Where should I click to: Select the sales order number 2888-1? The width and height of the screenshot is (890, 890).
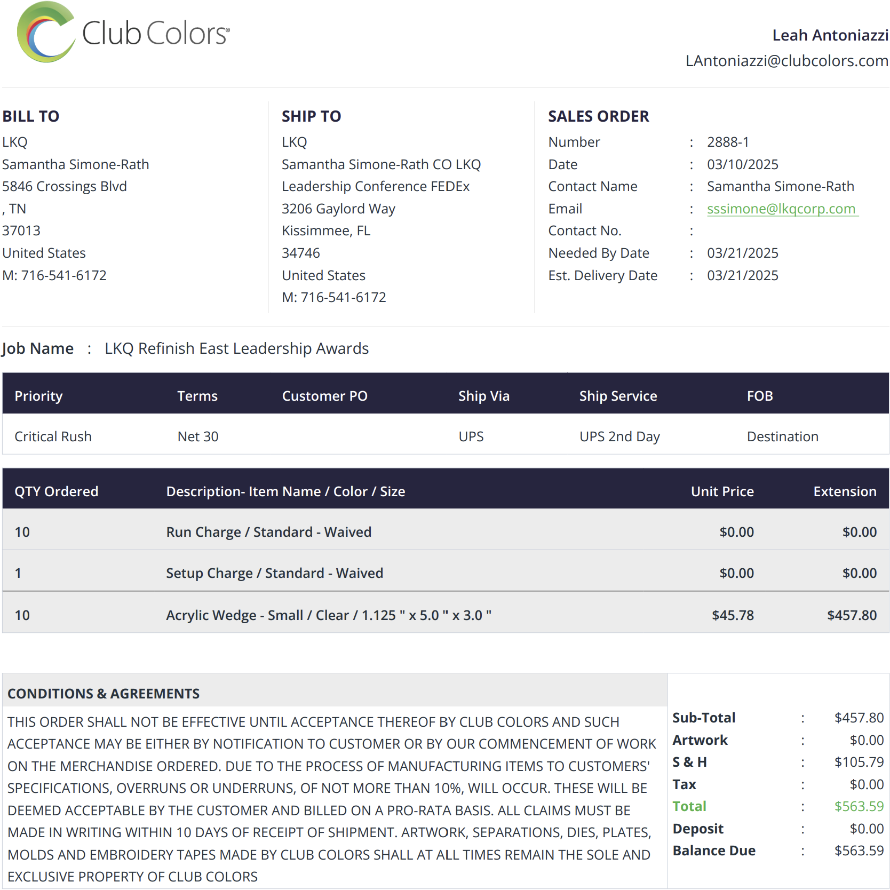(728, 142)
